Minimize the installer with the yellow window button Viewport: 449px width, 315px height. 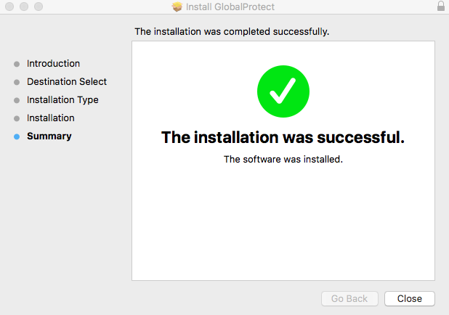[24, 7]
